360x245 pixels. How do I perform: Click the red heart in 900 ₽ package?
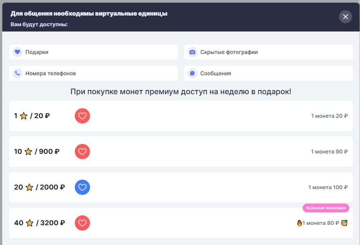point(82,152)
